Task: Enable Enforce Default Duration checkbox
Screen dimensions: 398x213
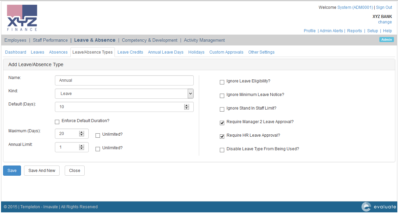Action: point(57,122)
